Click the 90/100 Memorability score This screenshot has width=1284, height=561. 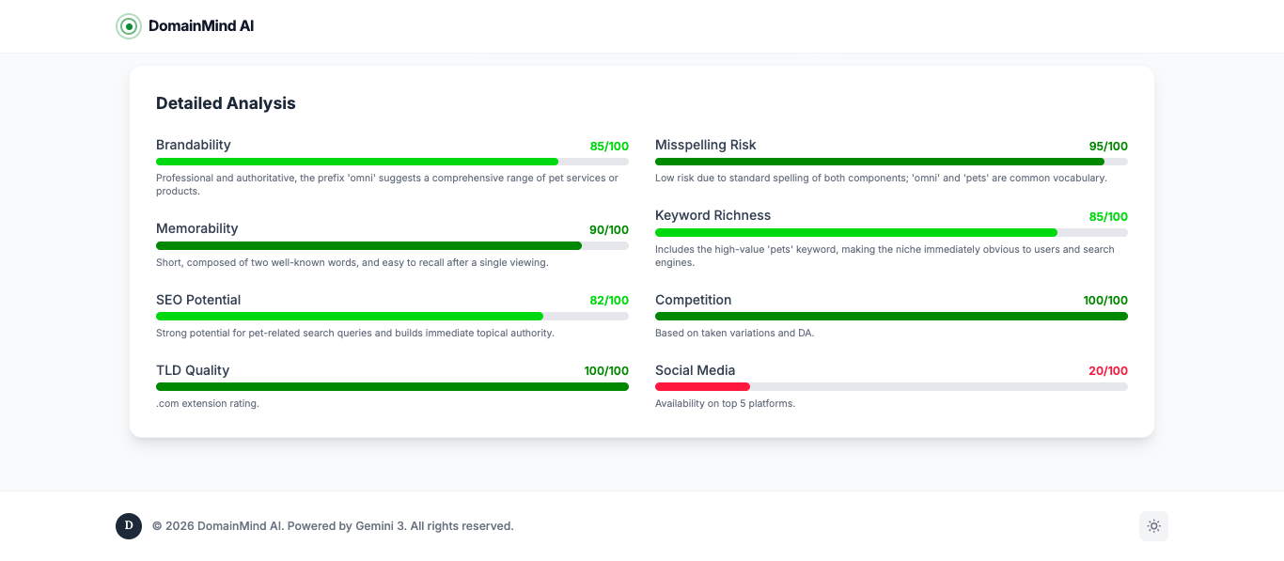pyautogui.click(x=609, y=230)
